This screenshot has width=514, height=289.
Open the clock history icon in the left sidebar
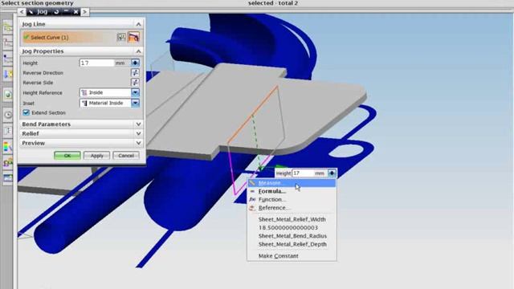pos(8,115)
